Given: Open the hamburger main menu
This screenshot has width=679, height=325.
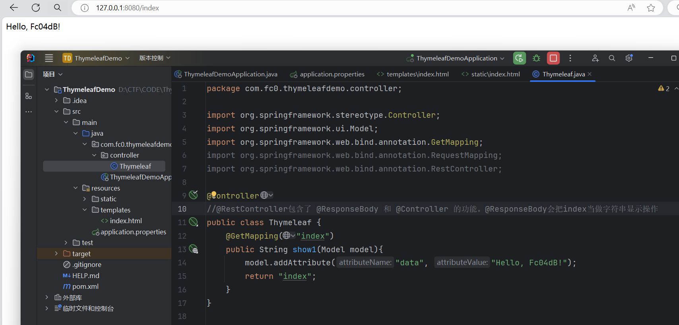Looking at the screenshot, I should click(49, 58).
